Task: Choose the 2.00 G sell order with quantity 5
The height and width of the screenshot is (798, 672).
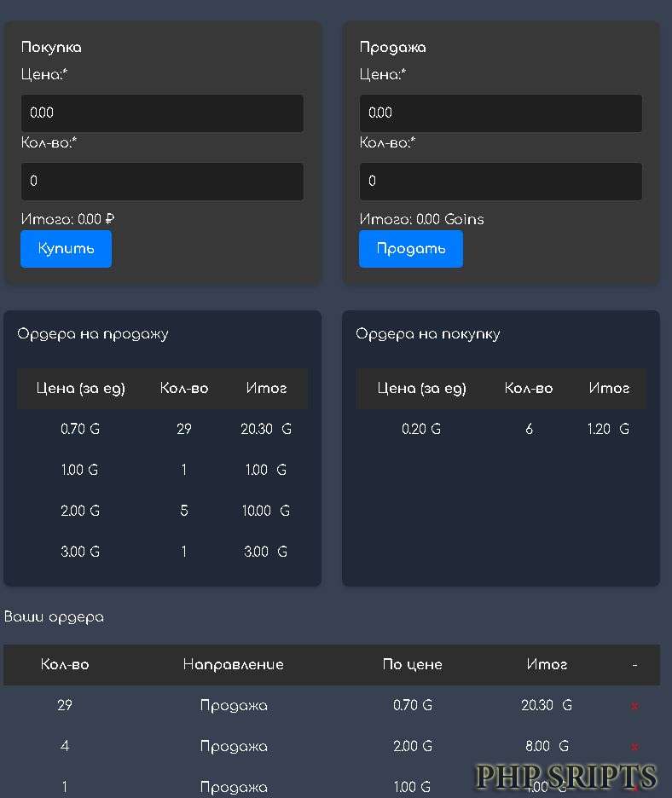Action: pyautogui.click(x=162, y=511)
